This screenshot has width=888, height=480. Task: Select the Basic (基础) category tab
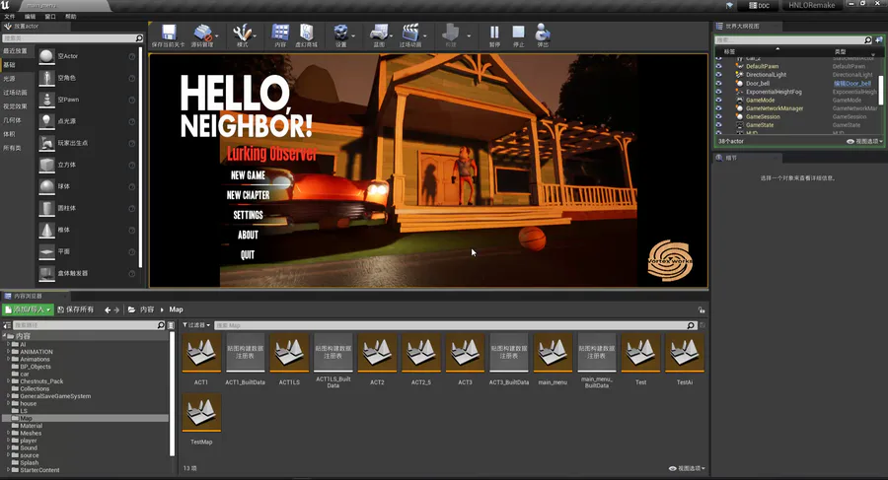[17, 65]
